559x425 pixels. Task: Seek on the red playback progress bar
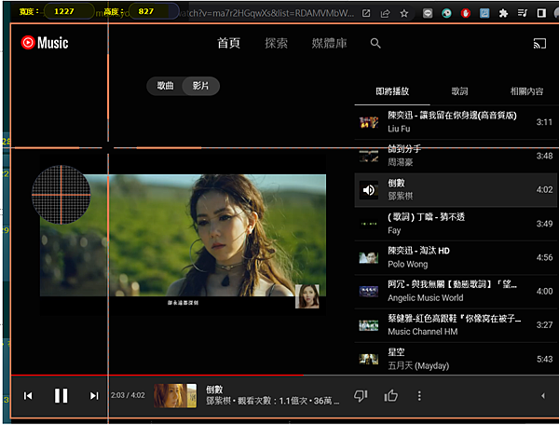(285, 375)
